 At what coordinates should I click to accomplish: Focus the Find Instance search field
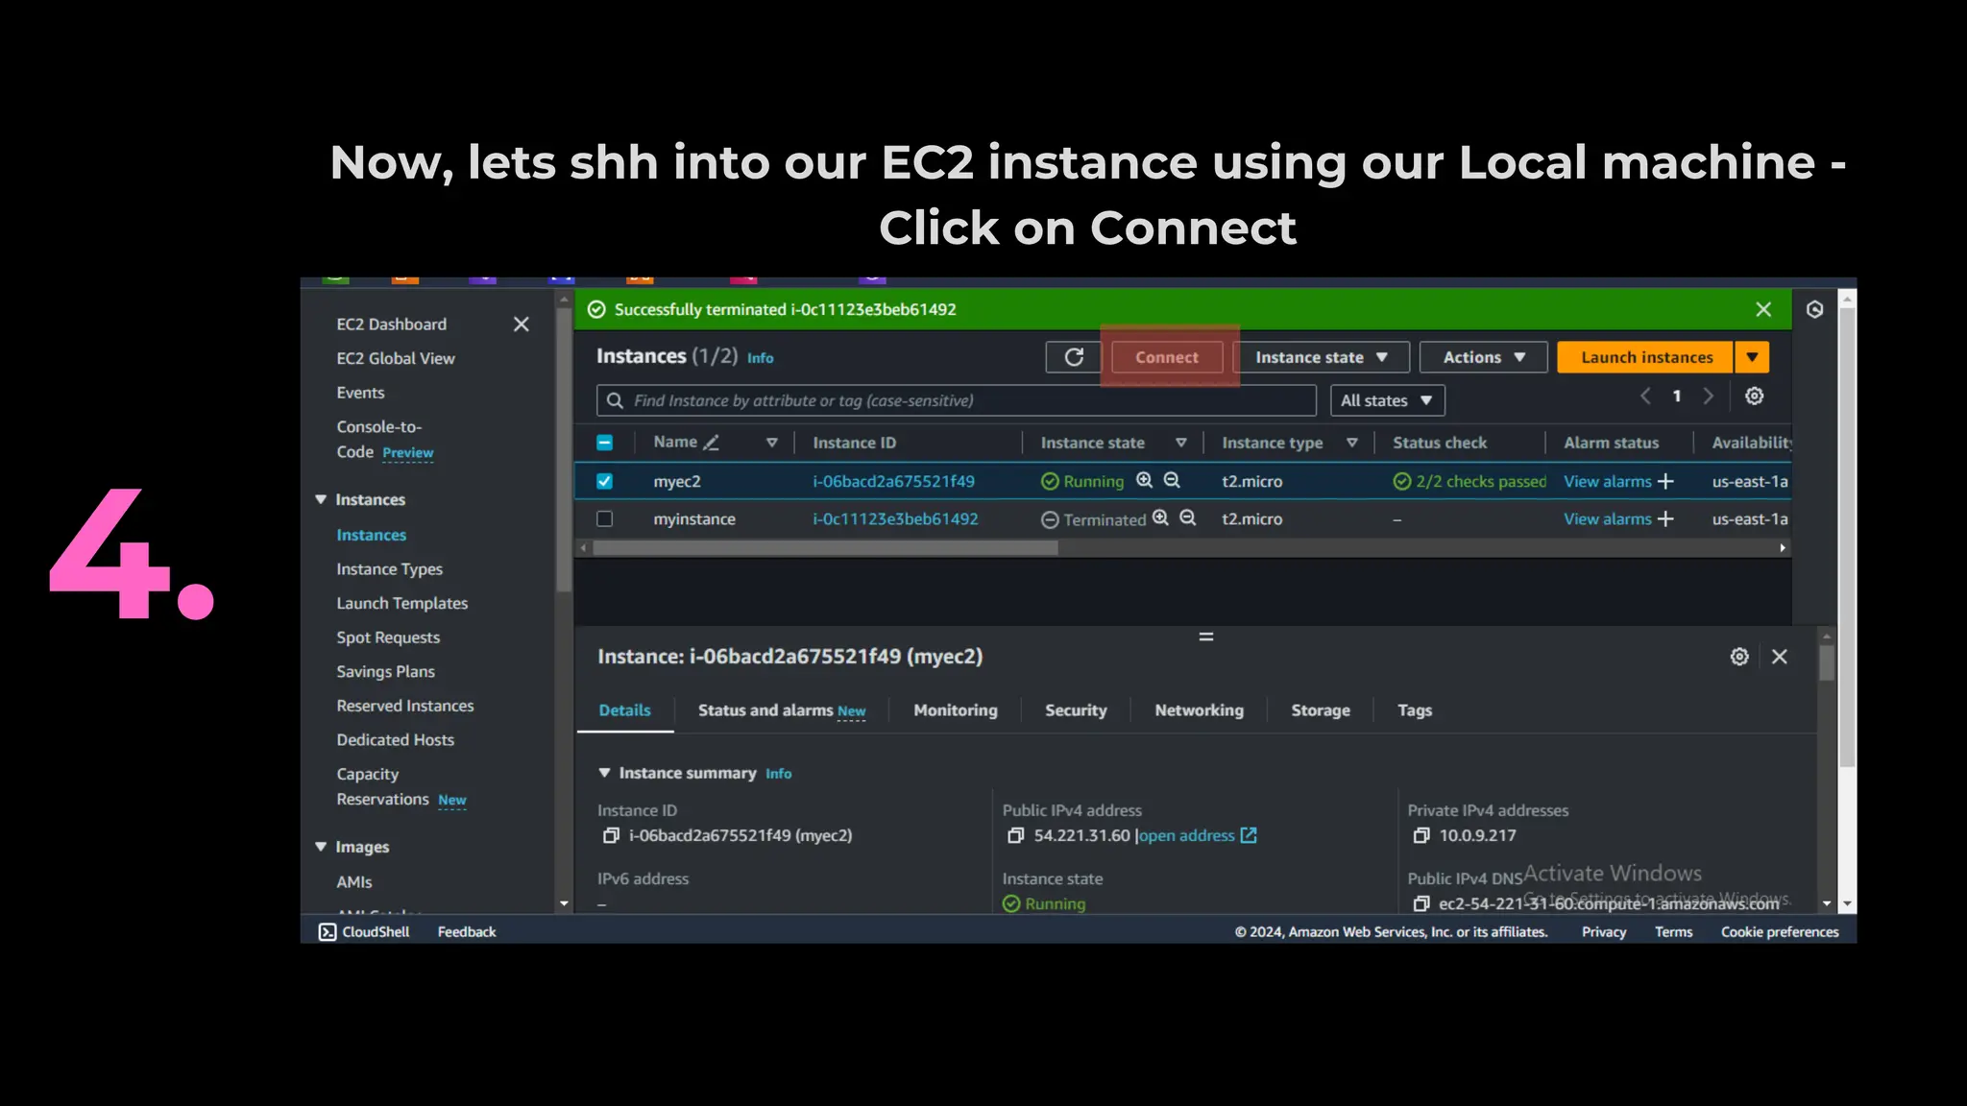click(956, 400)
